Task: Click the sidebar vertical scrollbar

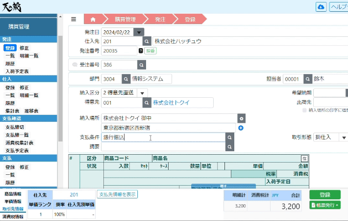Action: [x=60, y=88]
